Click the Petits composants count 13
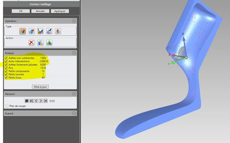 tap(43, 71)
